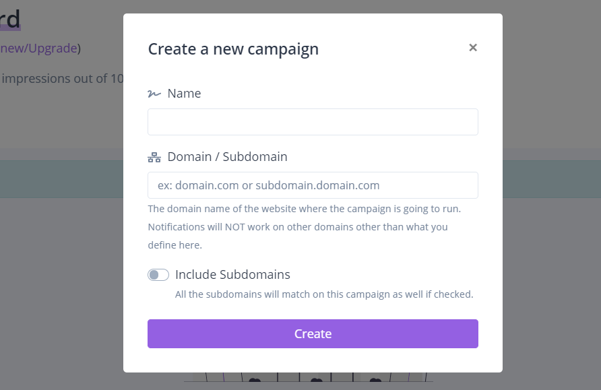
Task: Click the Create a new campaign heading
Action: click(233, 49)
